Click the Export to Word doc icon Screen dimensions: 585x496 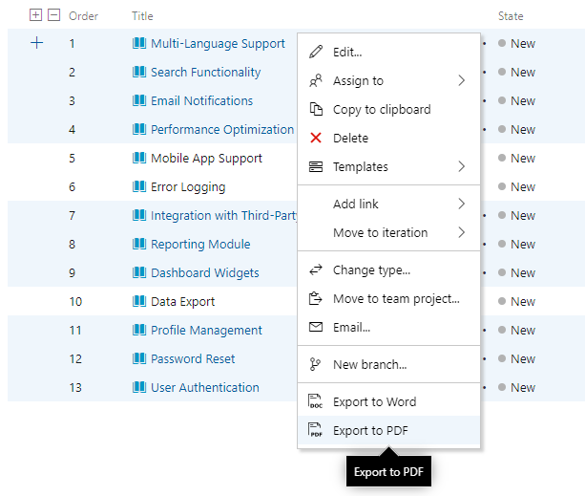pos(316,402)
